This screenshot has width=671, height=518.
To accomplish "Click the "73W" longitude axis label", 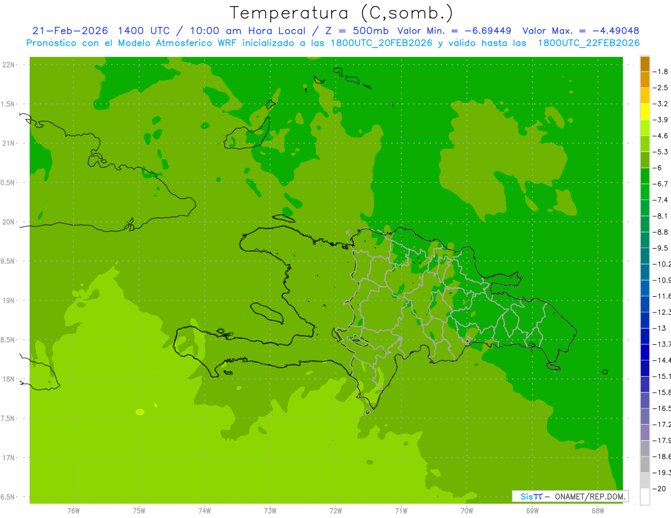I will click(270, 510).
